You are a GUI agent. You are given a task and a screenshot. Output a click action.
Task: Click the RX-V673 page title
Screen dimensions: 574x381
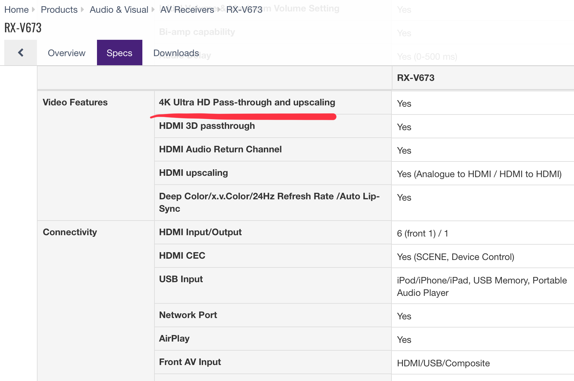pyautogui.click(x=23, y=28)
